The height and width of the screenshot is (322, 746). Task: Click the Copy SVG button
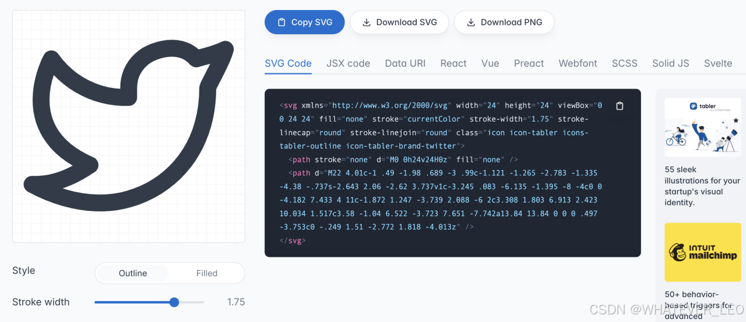tap(304, 22)
